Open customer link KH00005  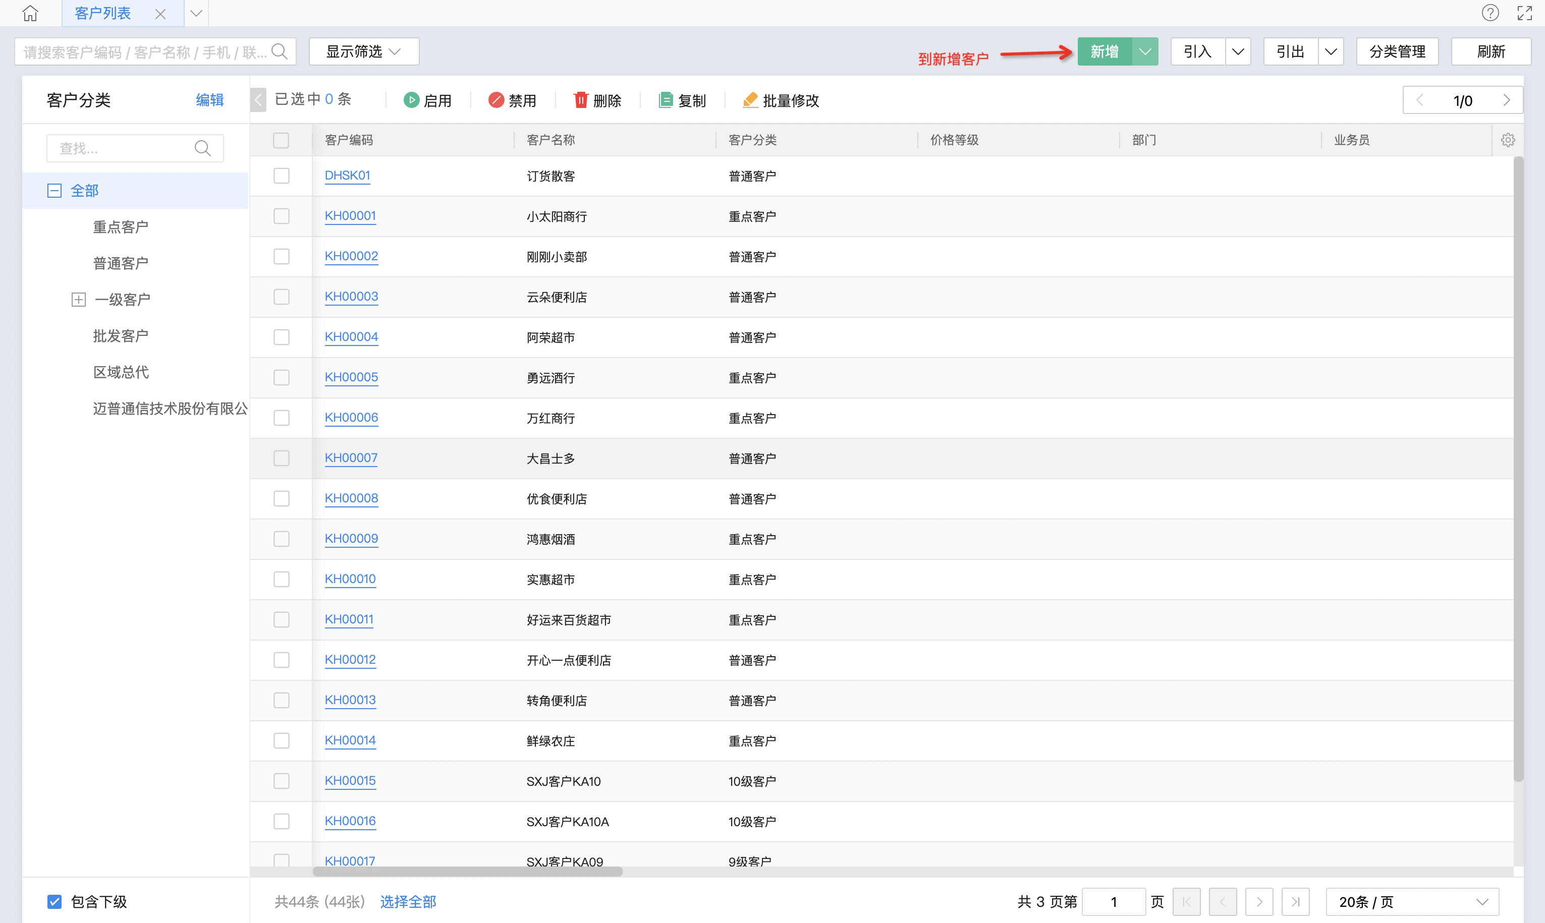(351, 377)
